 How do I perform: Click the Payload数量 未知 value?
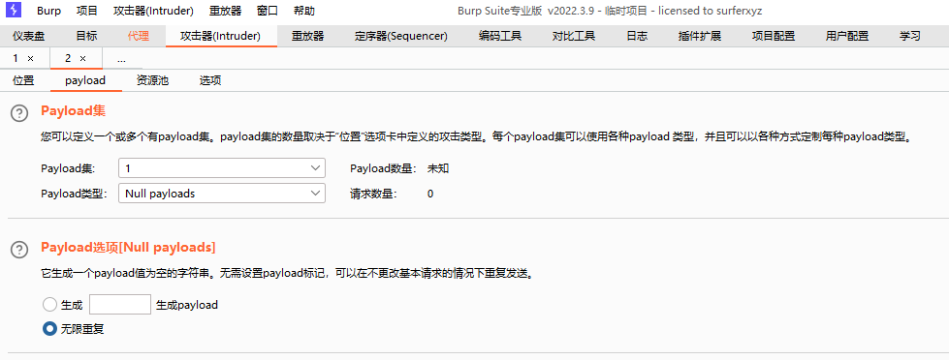tap(437, 168)
